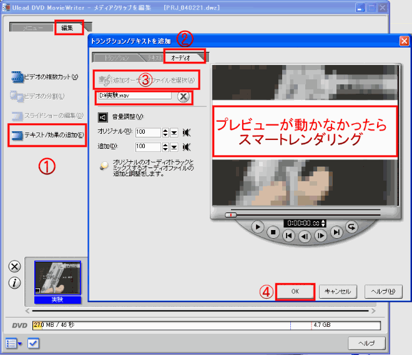Step back one frame in preview

click(x=305, y=236)
